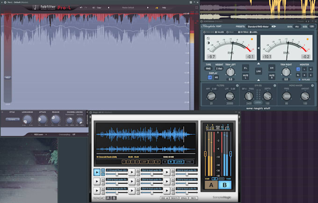The width and height of the screenshot is (318, 203).
Task: Toggle the LINK button between channels
Action: (x=258, y=72)
